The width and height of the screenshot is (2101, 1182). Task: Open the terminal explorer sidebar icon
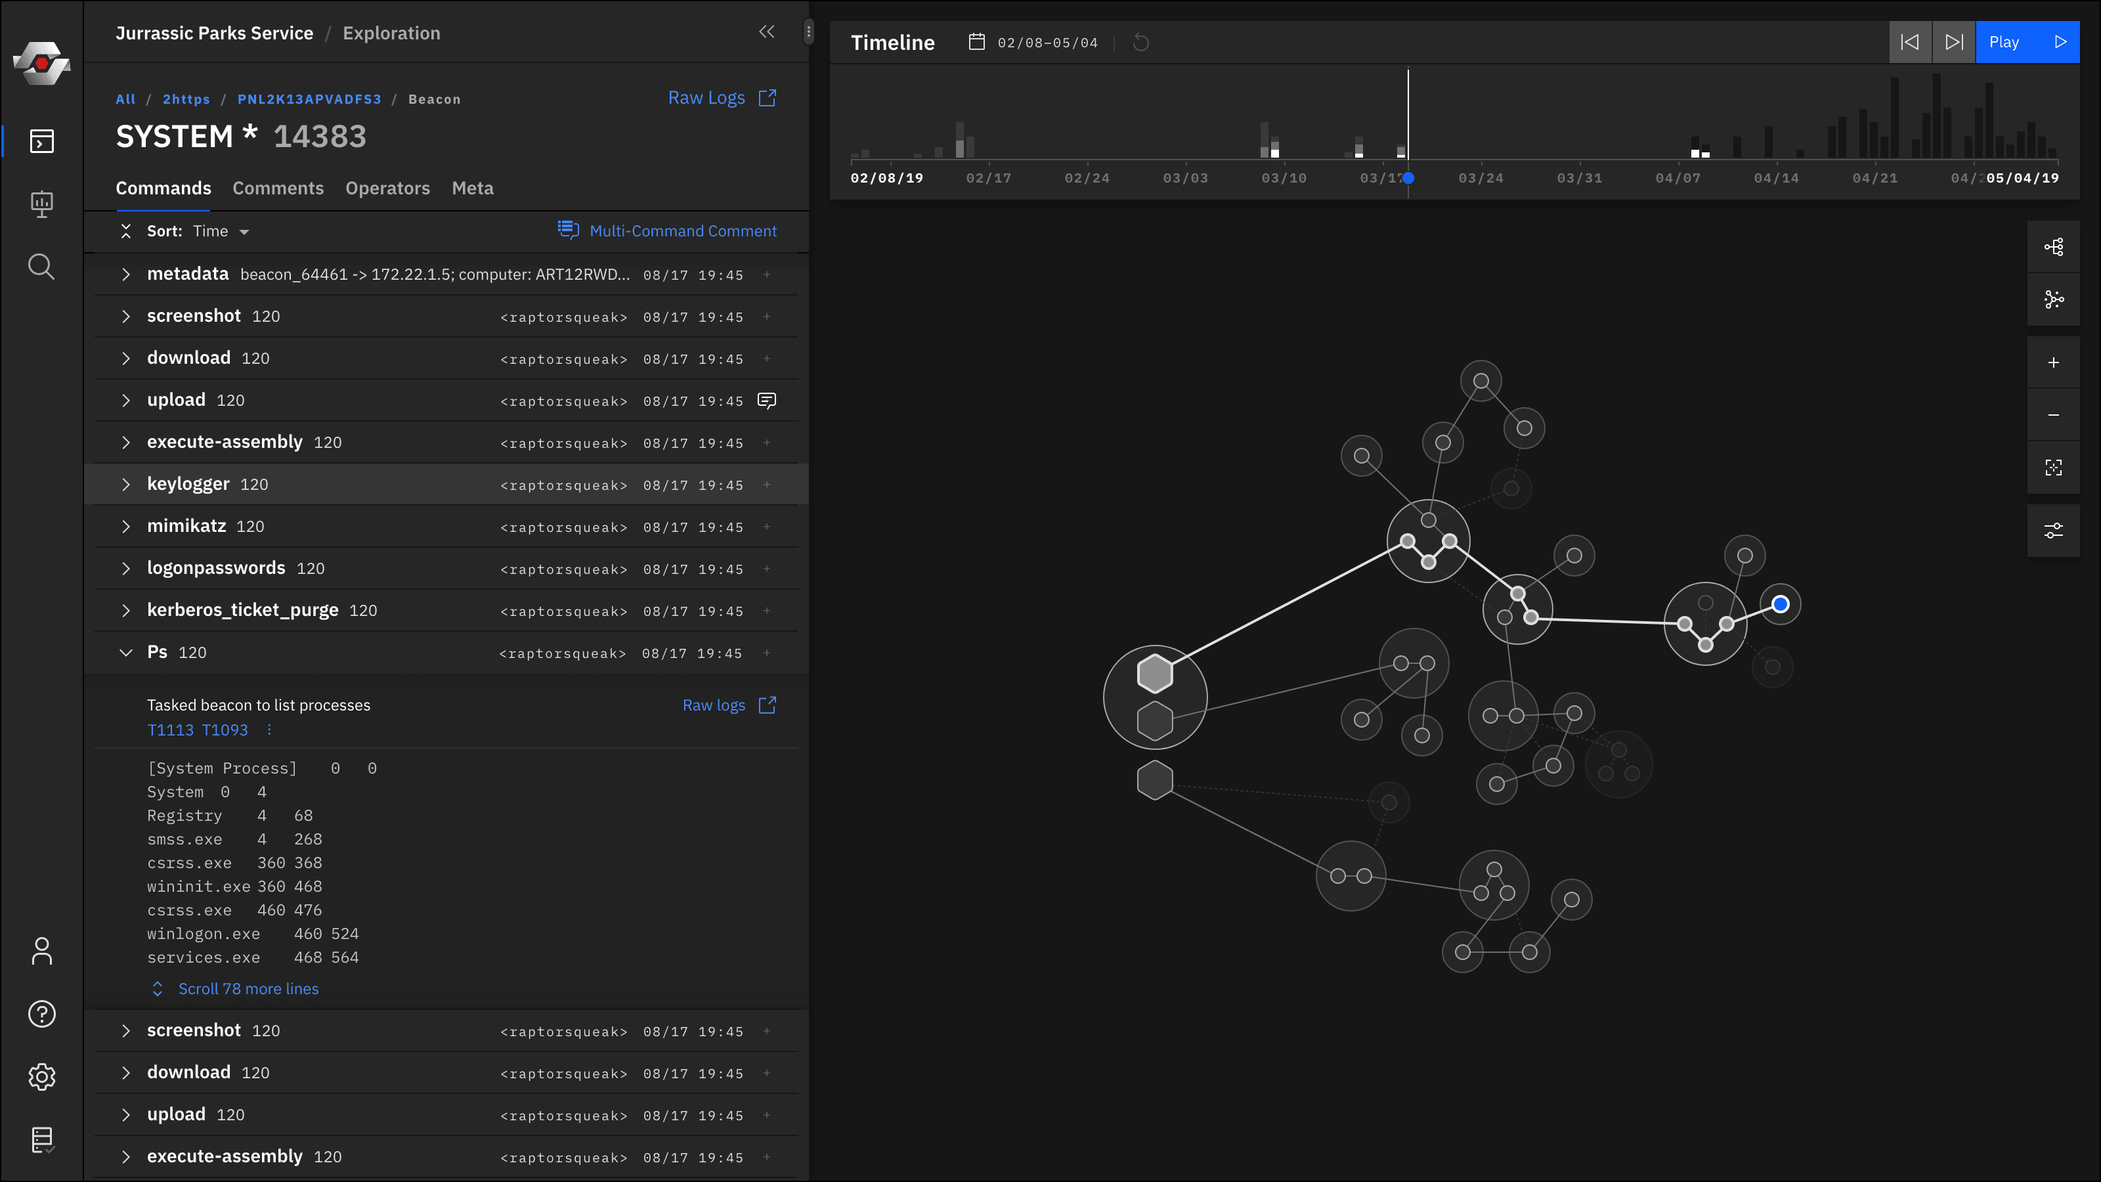click(x=41, y=141)
